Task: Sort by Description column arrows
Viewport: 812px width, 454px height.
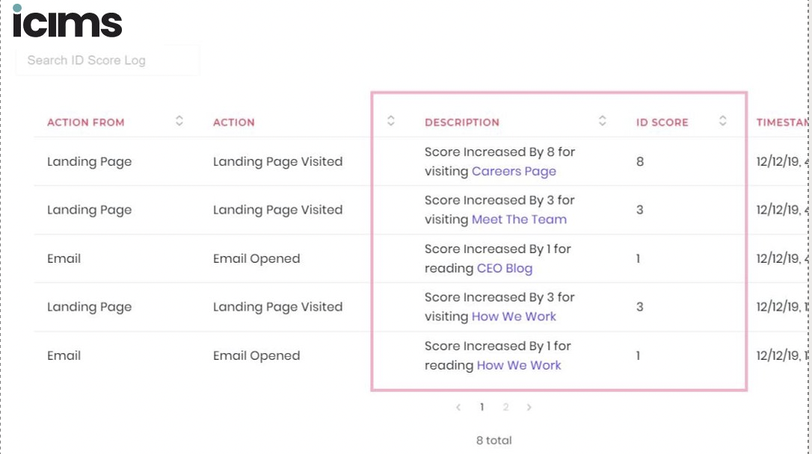Action: [x=602, y=121]
